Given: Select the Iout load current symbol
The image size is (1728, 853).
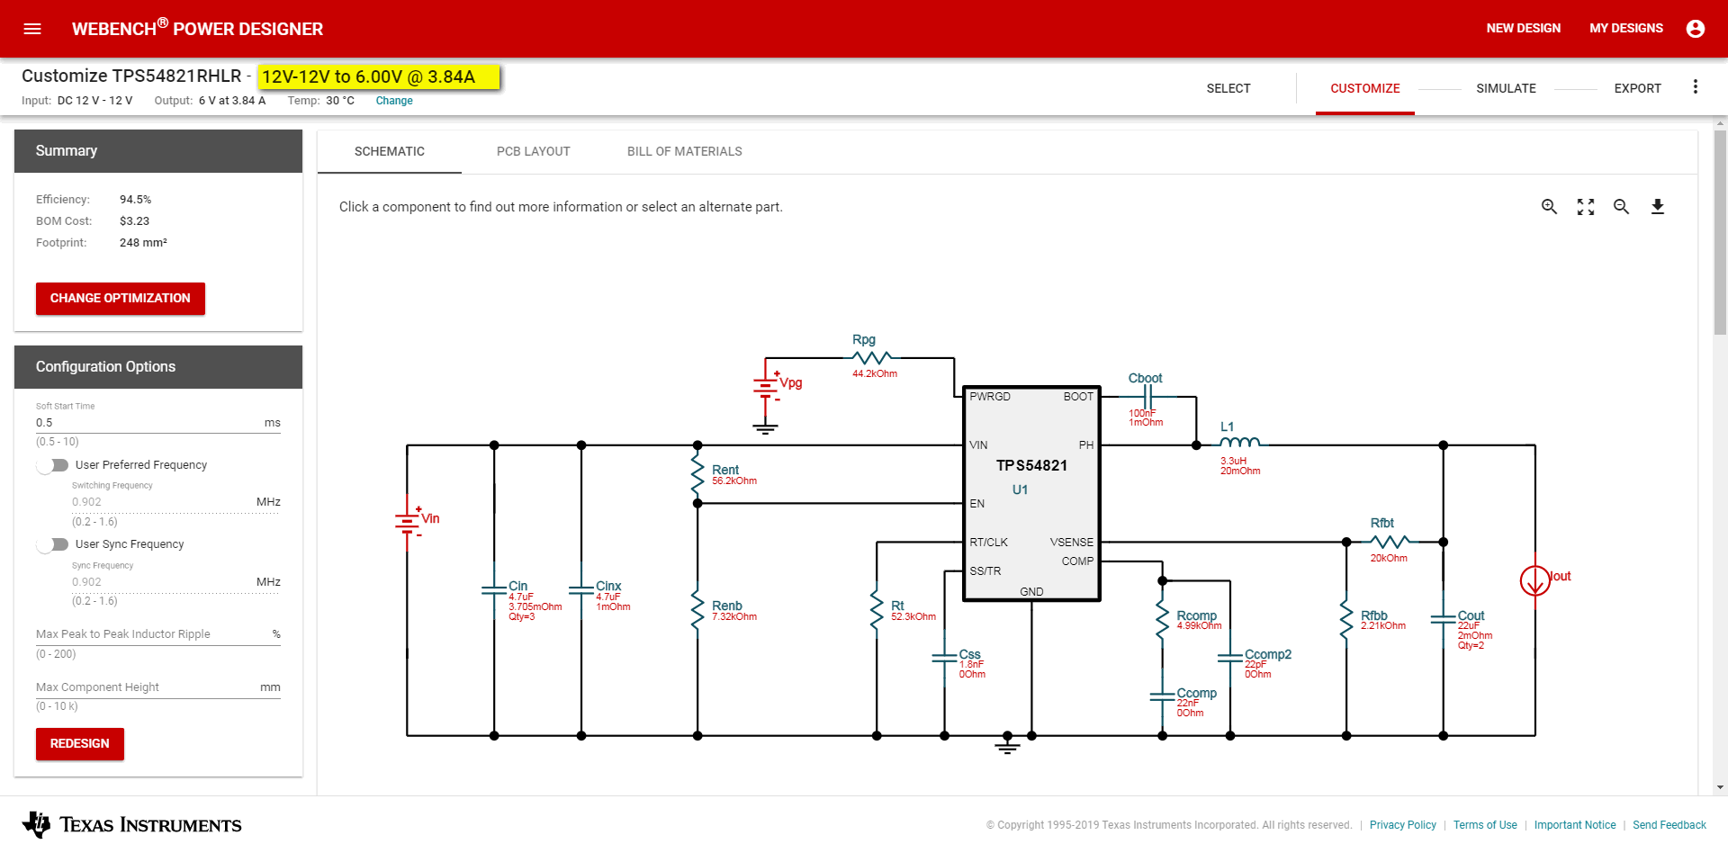Looking at the screenshot, I should (1534, 580).
